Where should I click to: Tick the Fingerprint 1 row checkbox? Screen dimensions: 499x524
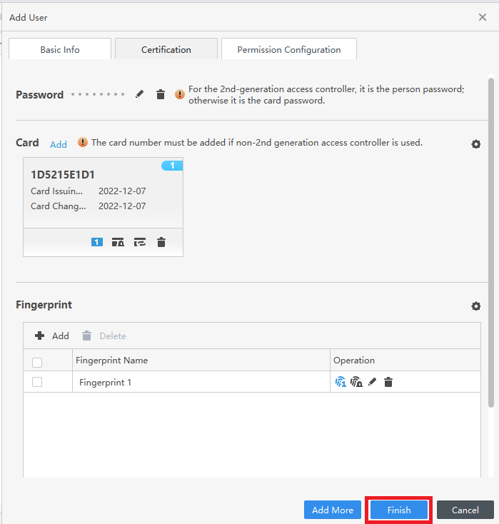point(37,382)
